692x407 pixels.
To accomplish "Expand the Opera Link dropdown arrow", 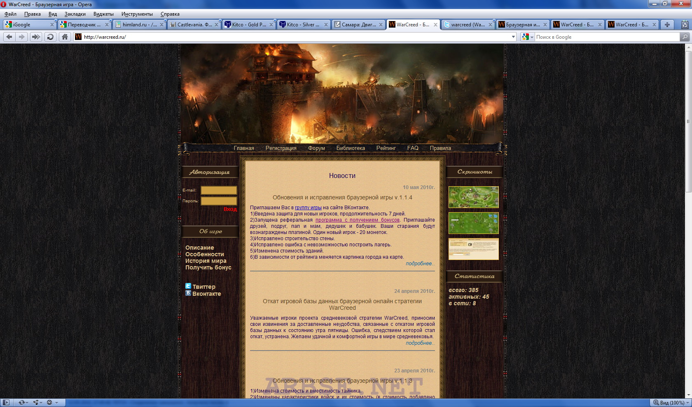I will (x=27, y=402).
